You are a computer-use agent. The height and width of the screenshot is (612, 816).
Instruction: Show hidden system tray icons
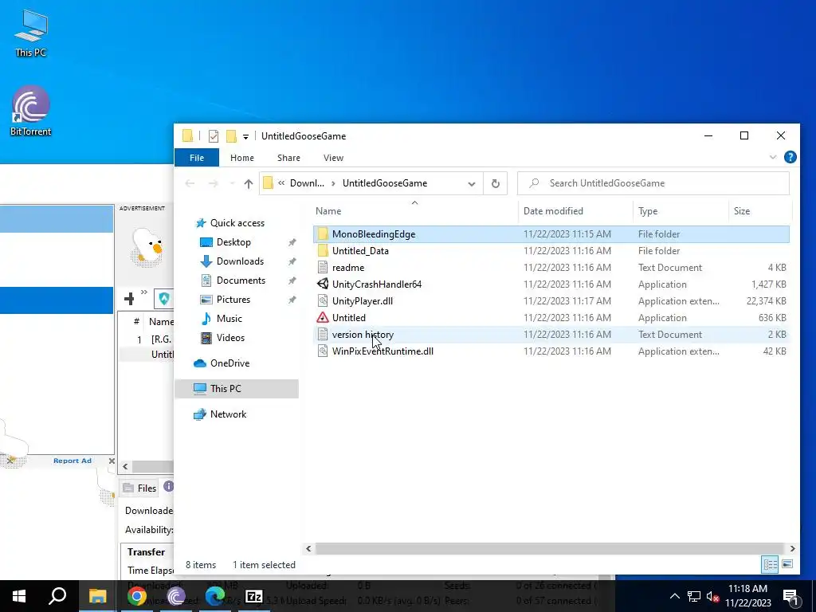coord(674,596)
